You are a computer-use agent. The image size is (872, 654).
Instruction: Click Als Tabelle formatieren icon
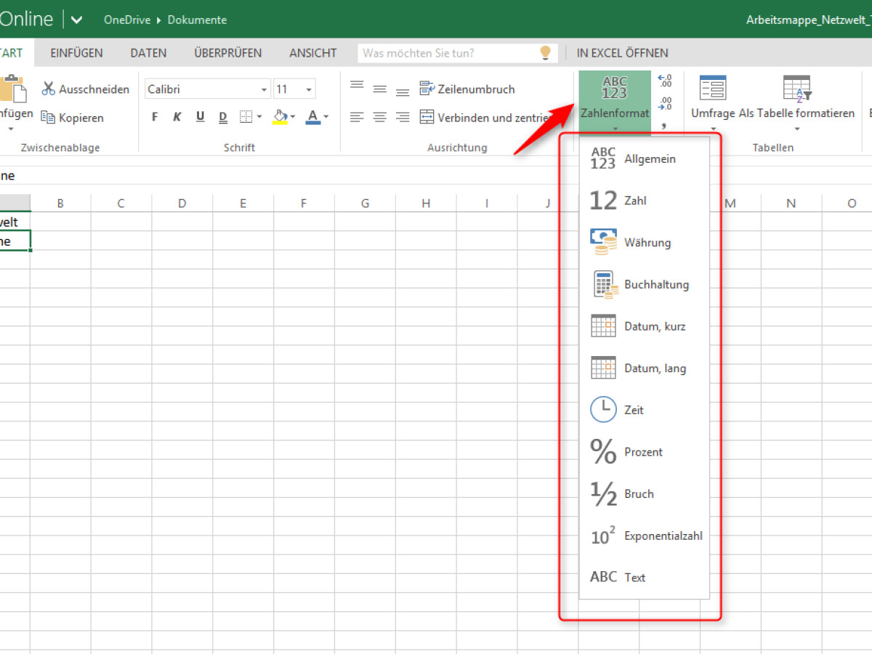click(x=796, y=89)
